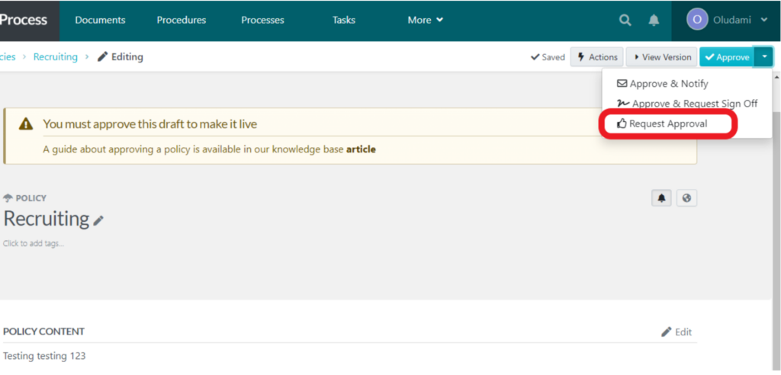
Task: Click Edit in Policy Content section
Action: pyautogui.click(x=677, y=332)
